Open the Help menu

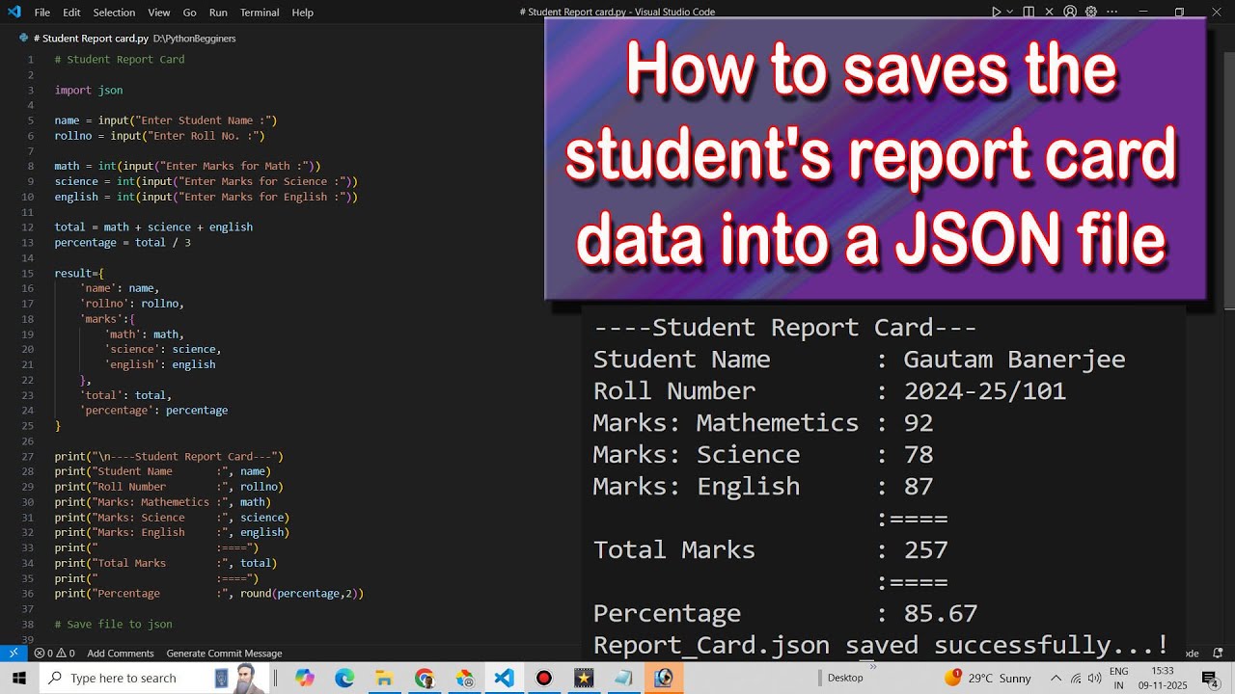pos(303,13)
